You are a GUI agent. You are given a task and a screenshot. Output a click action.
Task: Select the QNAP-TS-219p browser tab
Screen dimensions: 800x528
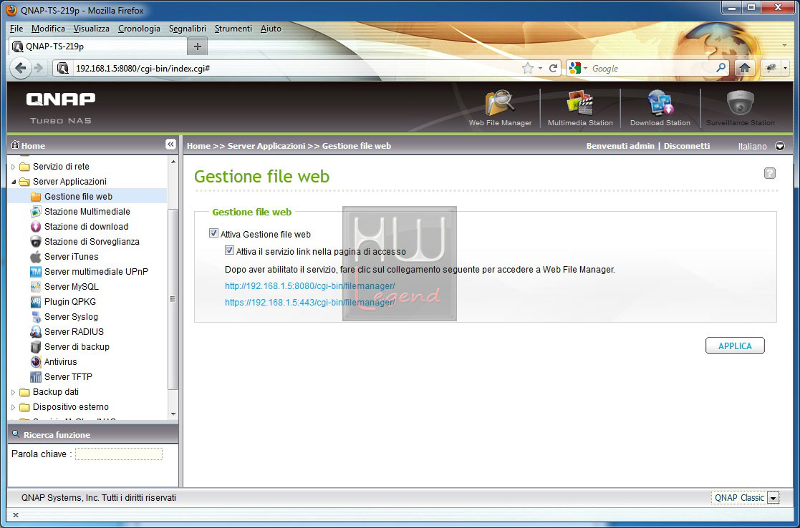pos(98,47)
